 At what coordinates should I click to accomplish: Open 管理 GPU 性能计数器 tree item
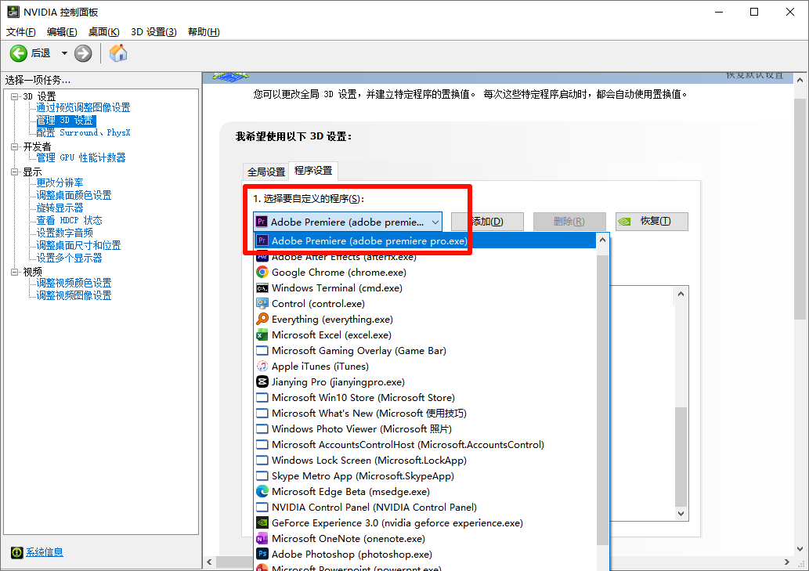tap(81, 157)
